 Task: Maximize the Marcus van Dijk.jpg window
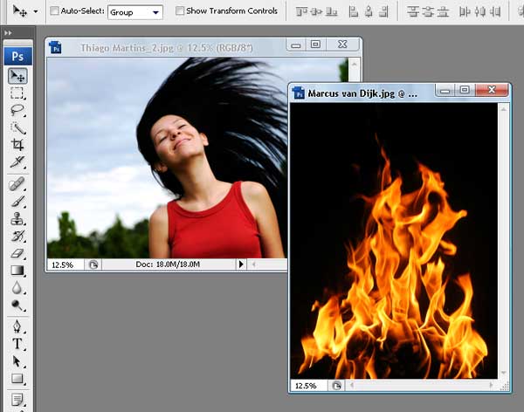(465, 91)
